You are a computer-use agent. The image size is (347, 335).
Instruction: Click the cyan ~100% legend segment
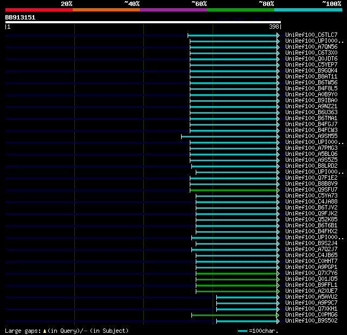pyautogui.click(x=309, y=10)
